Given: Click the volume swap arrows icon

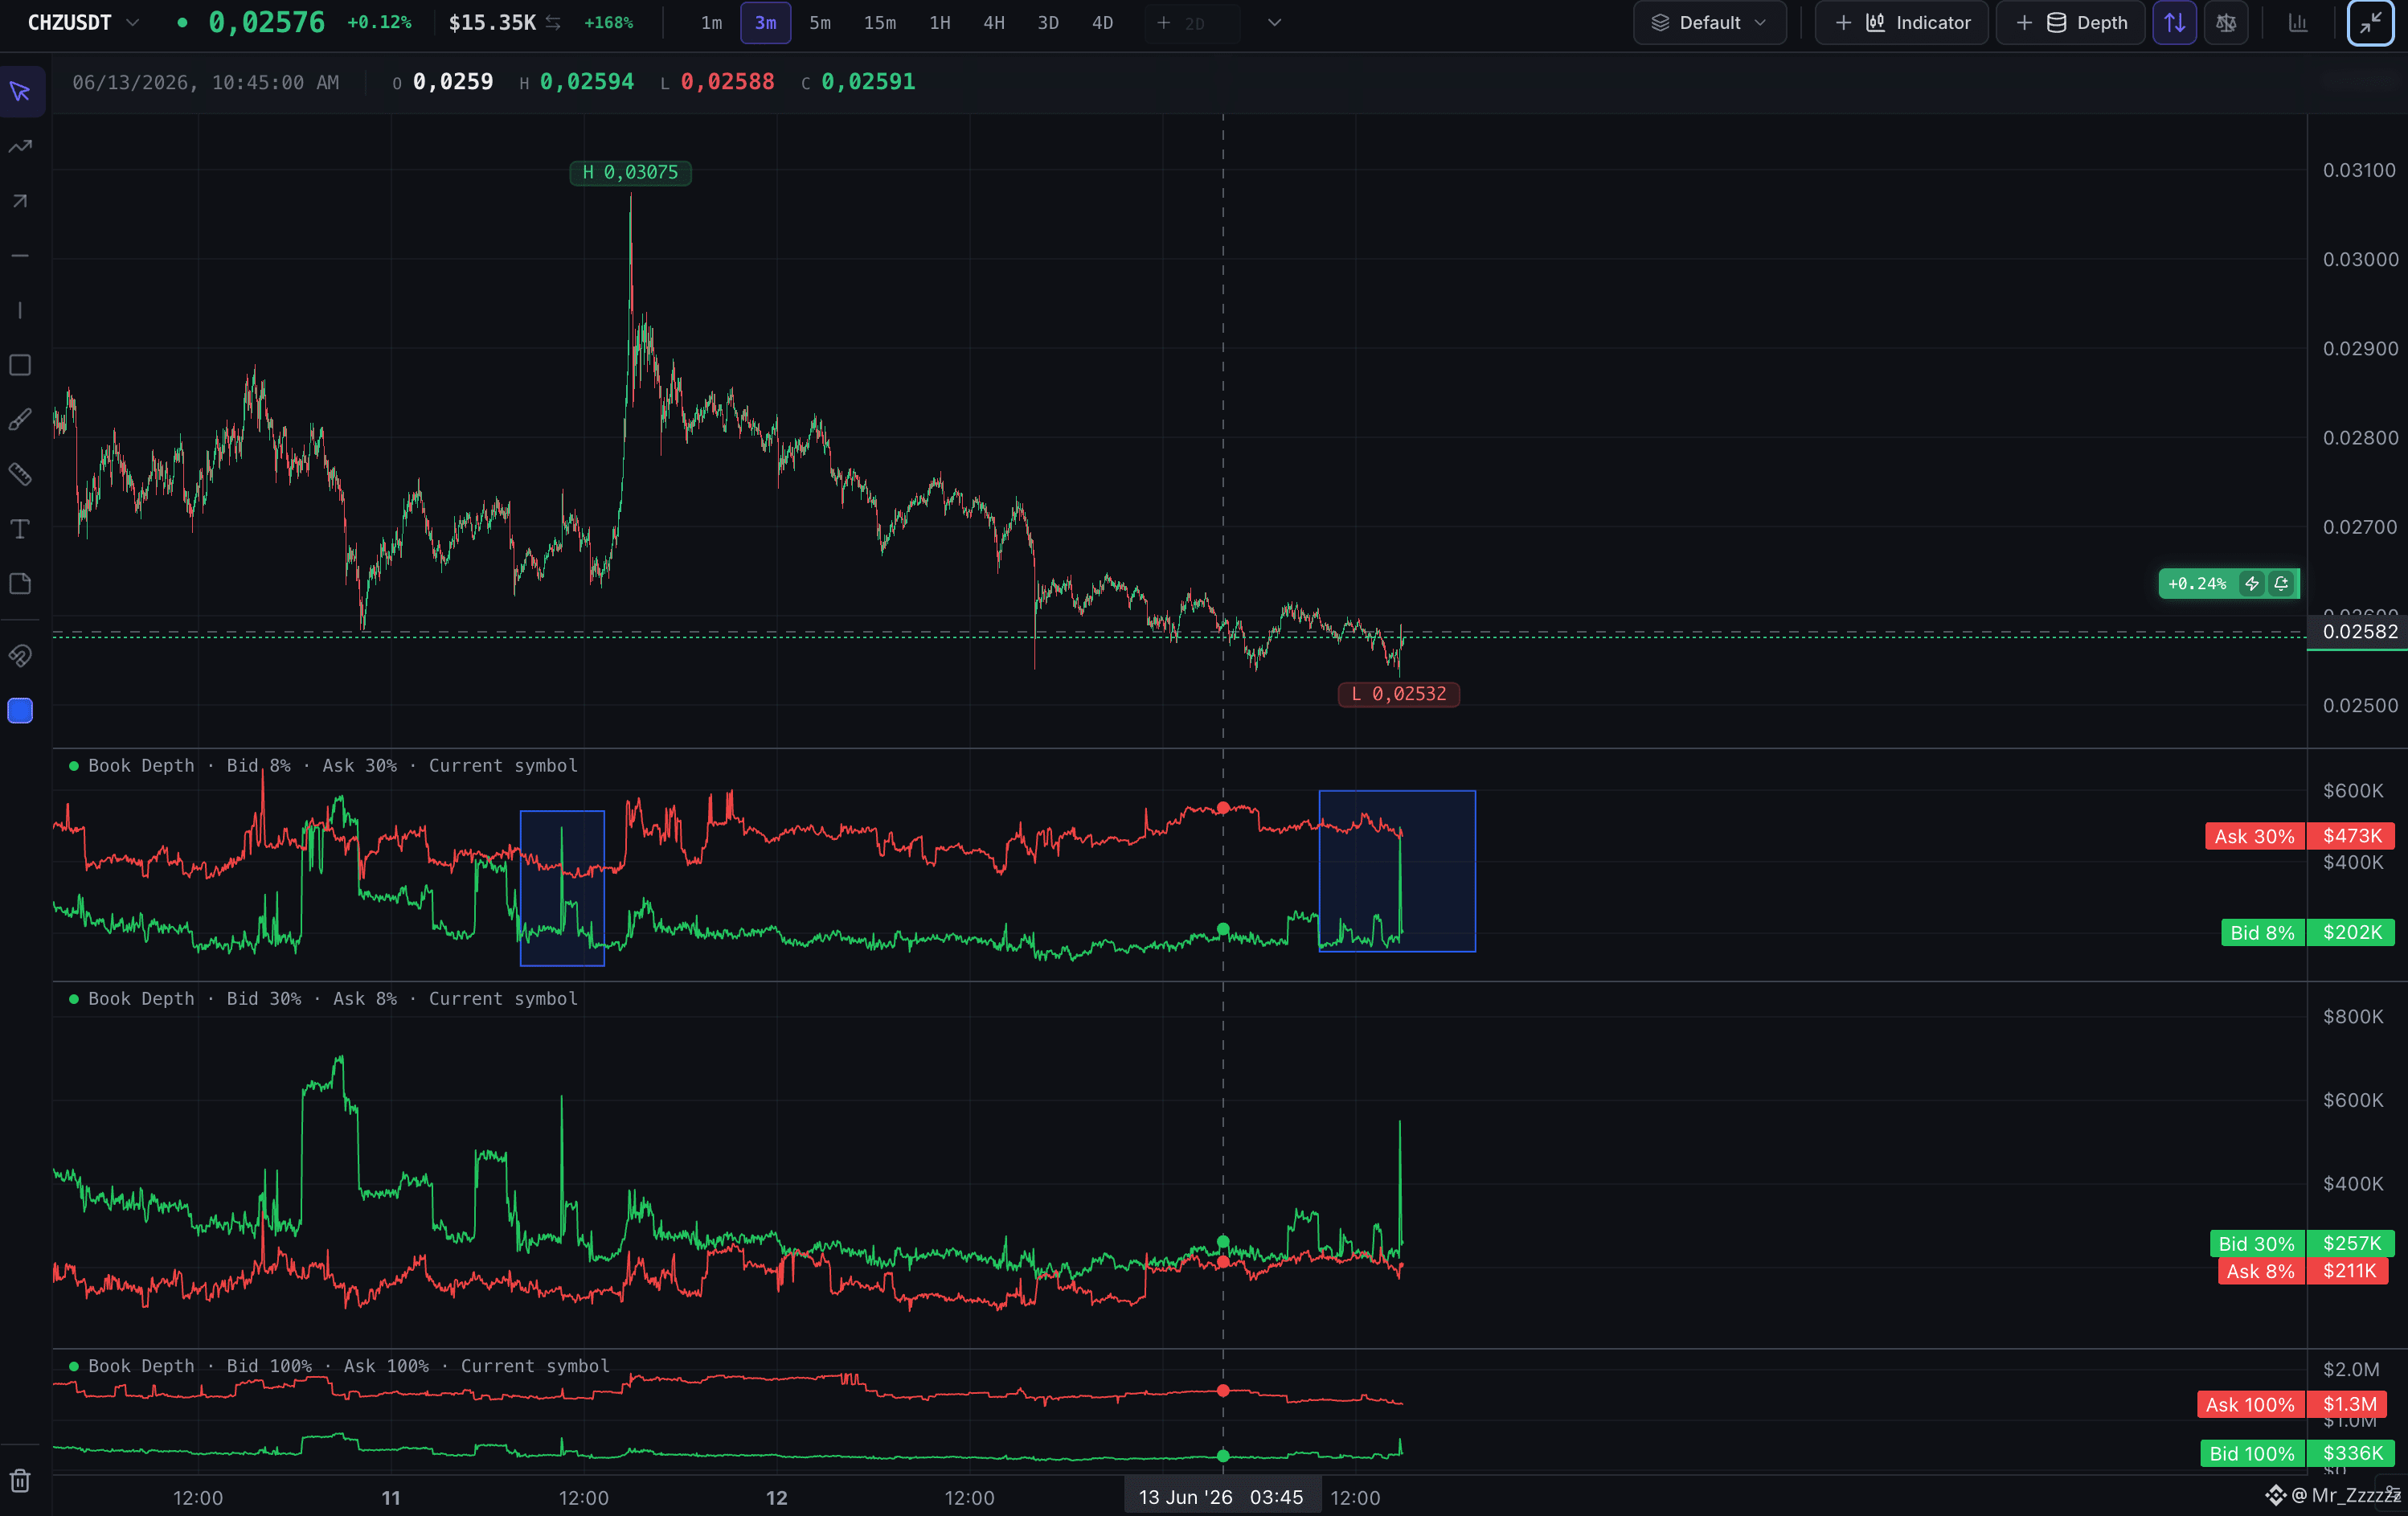Looking at the screenshot, I should click(553, 22).
